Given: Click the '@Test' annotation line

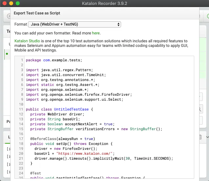Looking at the screenshot, I should click(x=35, y=173).
